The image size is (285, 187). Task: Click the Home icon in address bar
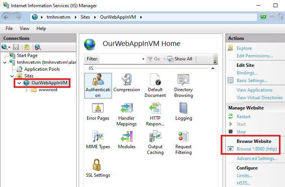click(281, 16)
